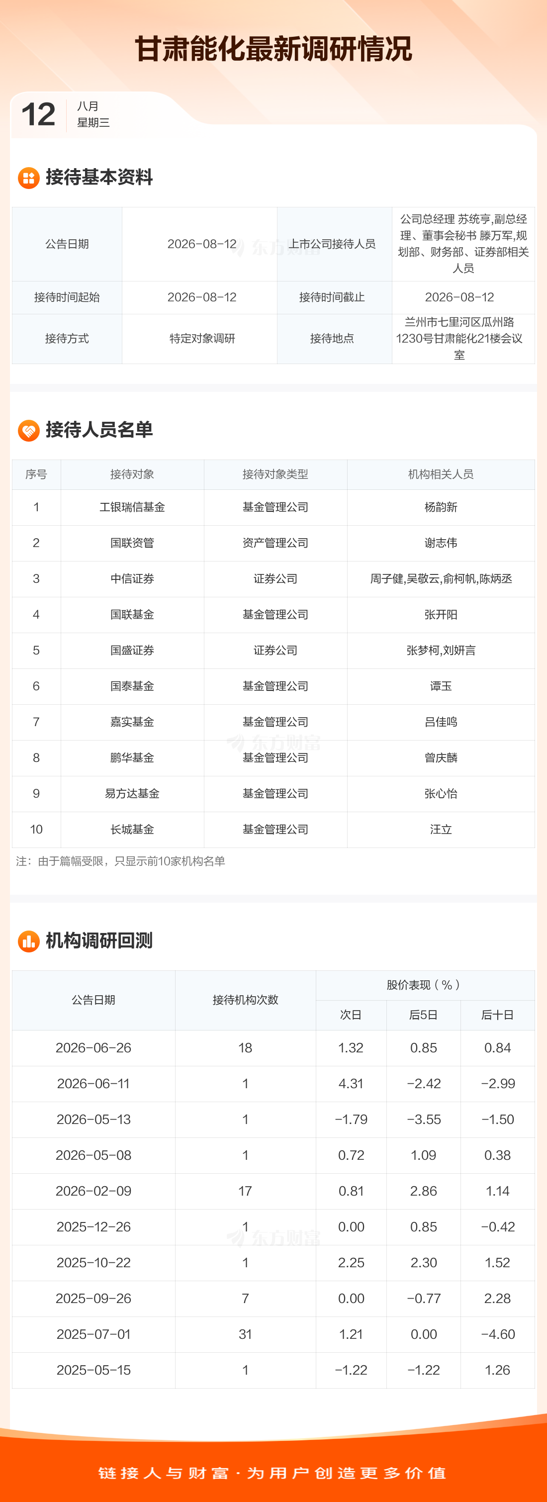Viewport: 547px width, 1502px height.
Task: Click the 机构相关人员 column header
Action: tap(441, 474)
